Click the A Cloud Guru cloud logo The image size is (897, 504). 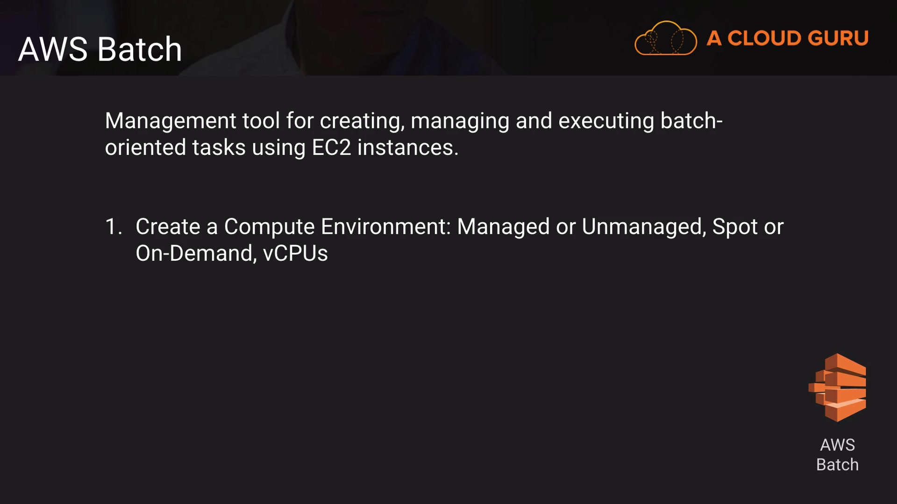(665, 38)
